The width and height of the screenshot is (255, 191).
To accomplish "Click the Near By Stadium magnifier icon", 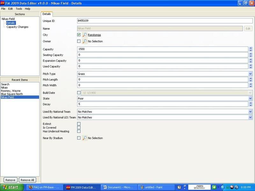I will (x=84, y=138).
